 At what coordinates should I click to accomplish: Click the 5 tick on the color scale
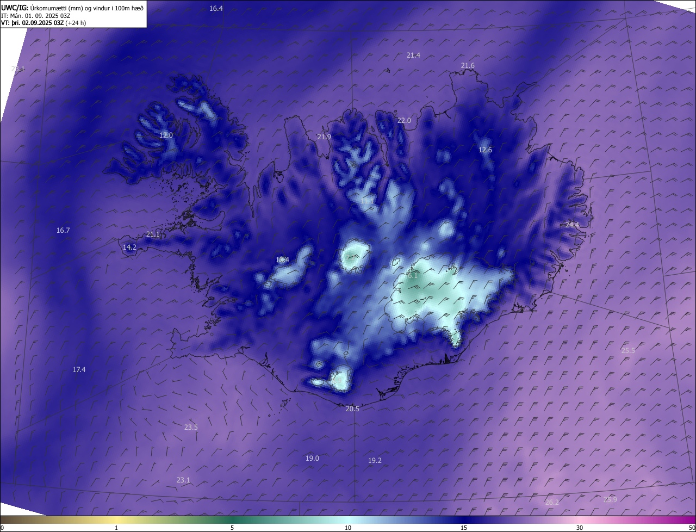(x=232, y=528)
